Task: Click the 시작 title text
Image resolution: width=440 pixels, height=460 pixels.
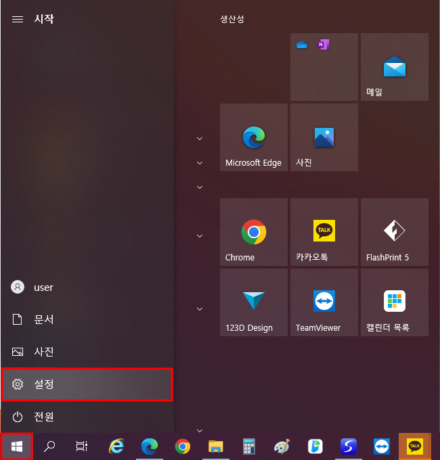Action: pyautogui.click(x=44, y=20)
